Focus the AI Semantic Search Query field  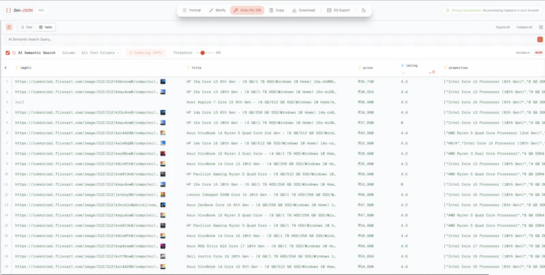tap(271, 39)
